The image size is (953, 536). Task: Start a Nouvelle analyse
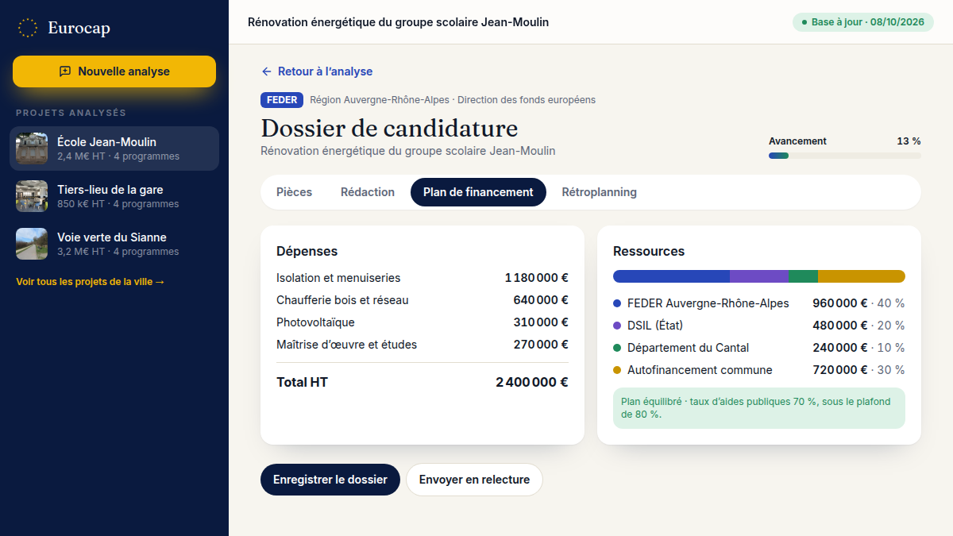[114, 71]
